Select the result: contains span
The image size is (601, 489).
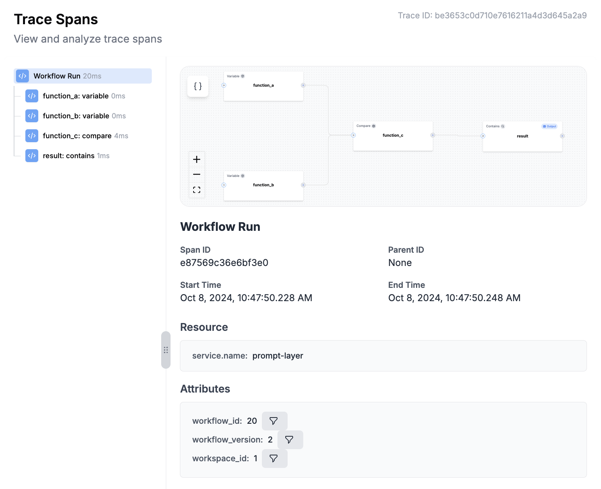tap(76, 155)
